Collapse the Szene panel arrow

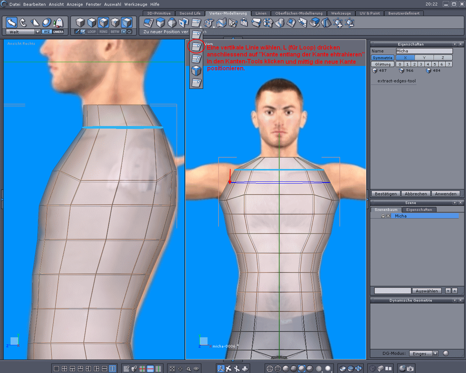pos(455,203)
